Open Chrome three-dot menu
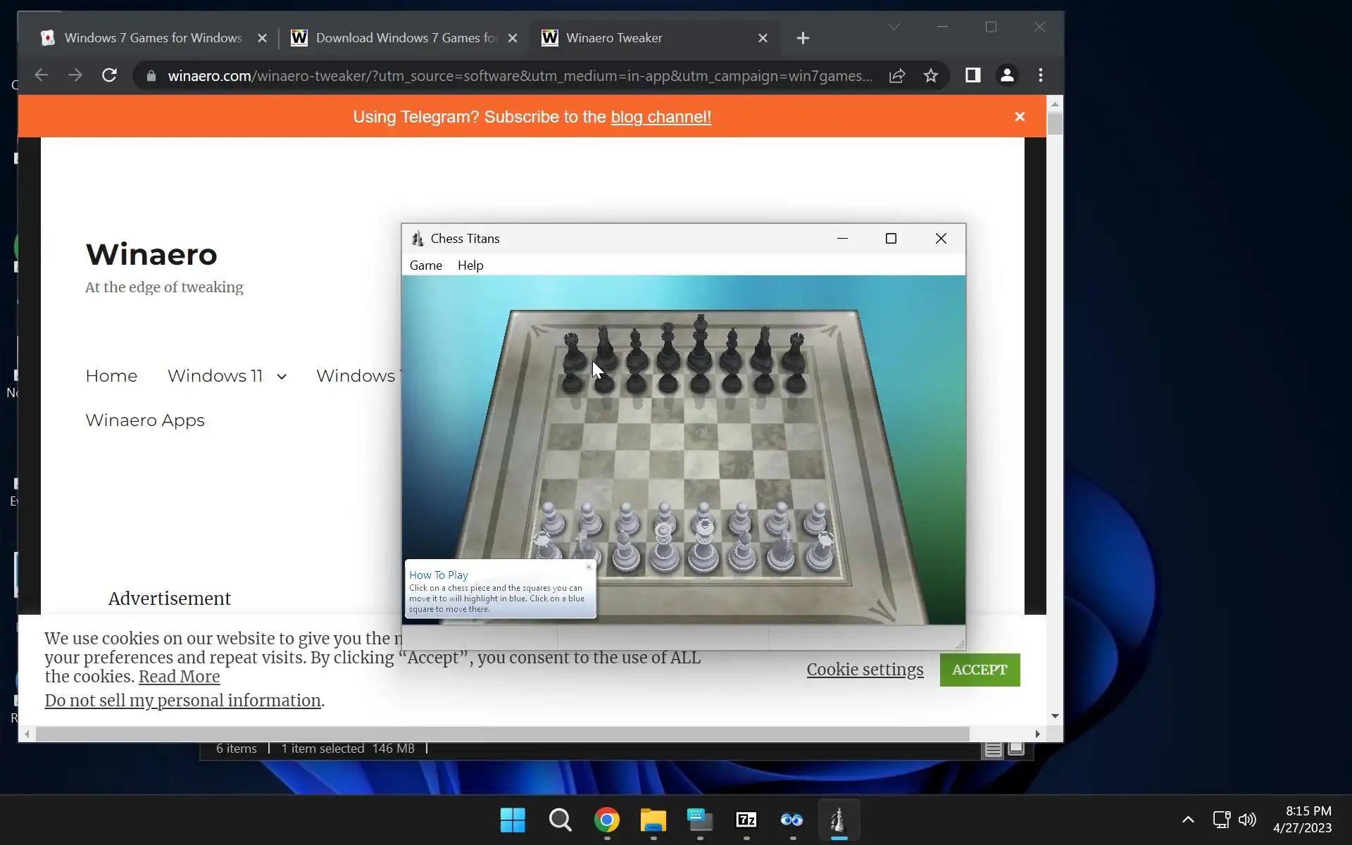1352x845 pixels. [x=1041, y=75]
